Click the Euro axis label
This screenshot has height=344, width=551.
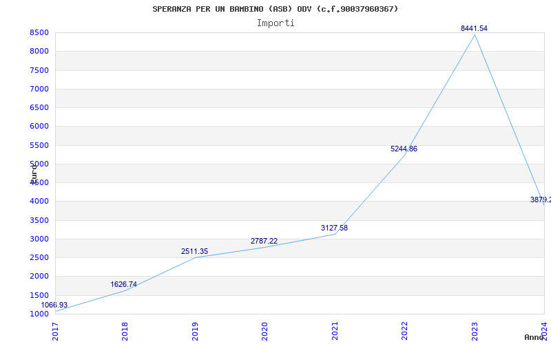33,173
